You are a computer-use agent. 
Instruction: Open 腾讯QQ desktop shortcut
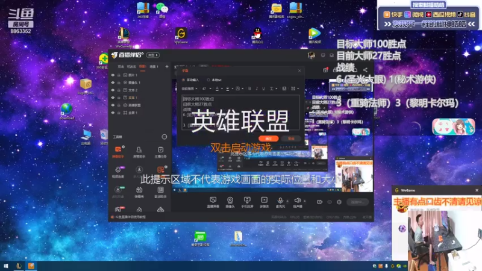click(258, 36)
